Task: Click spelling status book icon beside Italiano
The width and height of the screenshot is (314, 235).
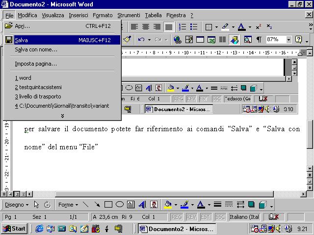Action: pyautogui.click(x=273, y=217)
